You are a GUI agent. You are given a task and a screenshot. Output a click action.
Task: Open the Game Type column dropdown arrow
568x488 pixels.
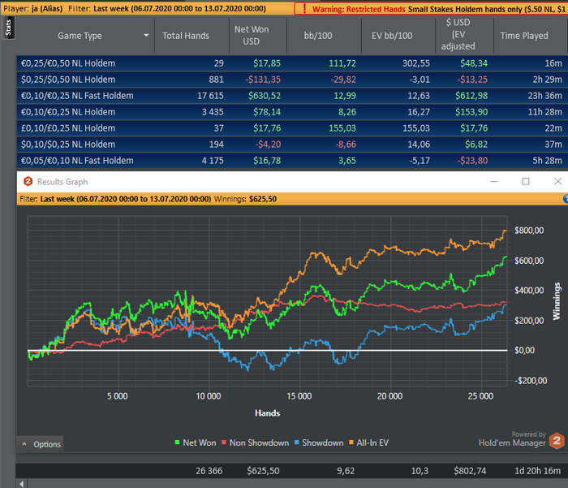coord(147,36)
